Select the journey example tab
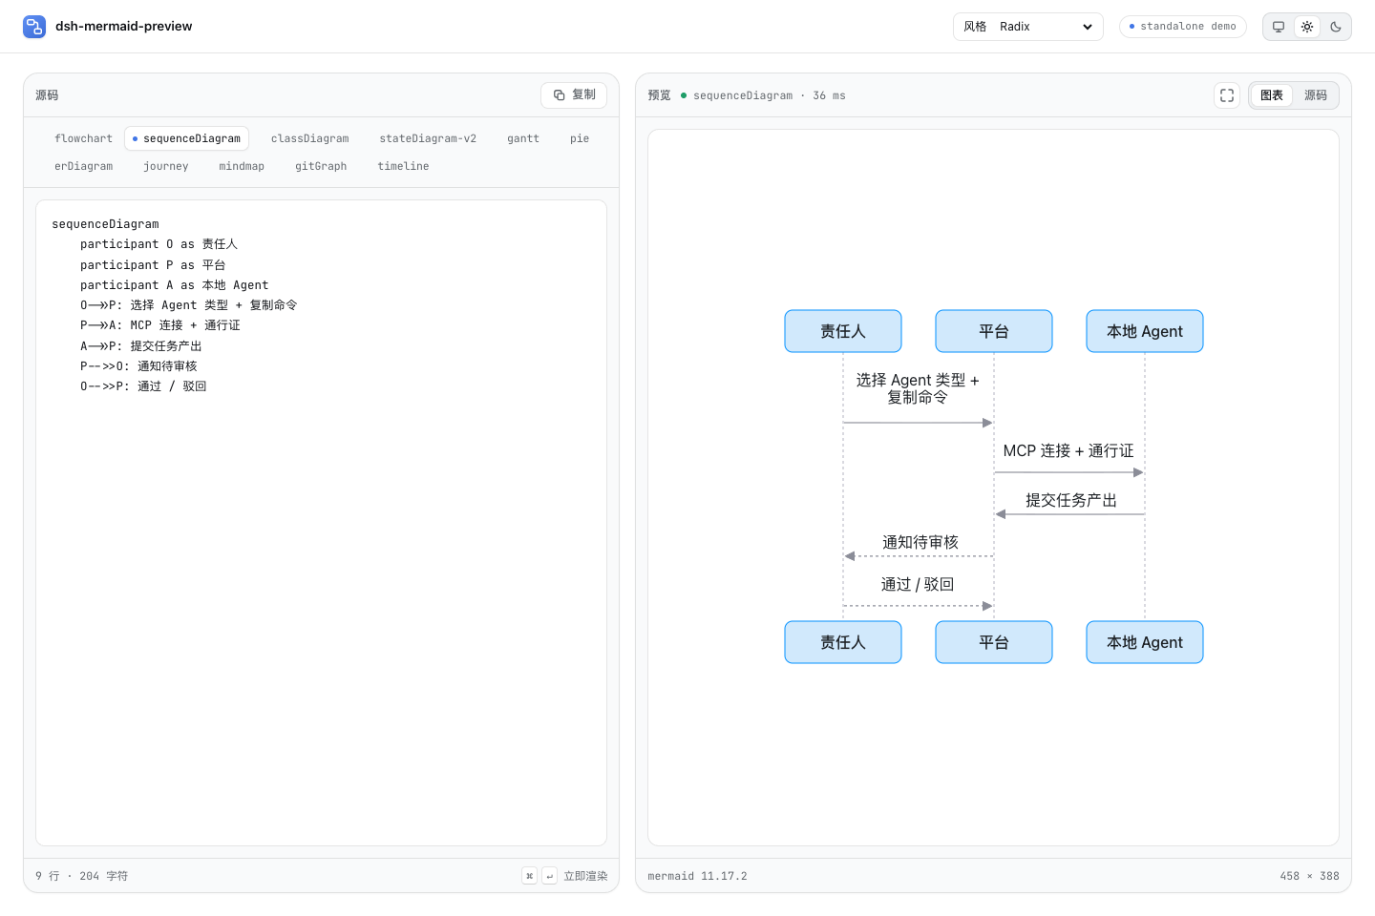 coord(166,166)
